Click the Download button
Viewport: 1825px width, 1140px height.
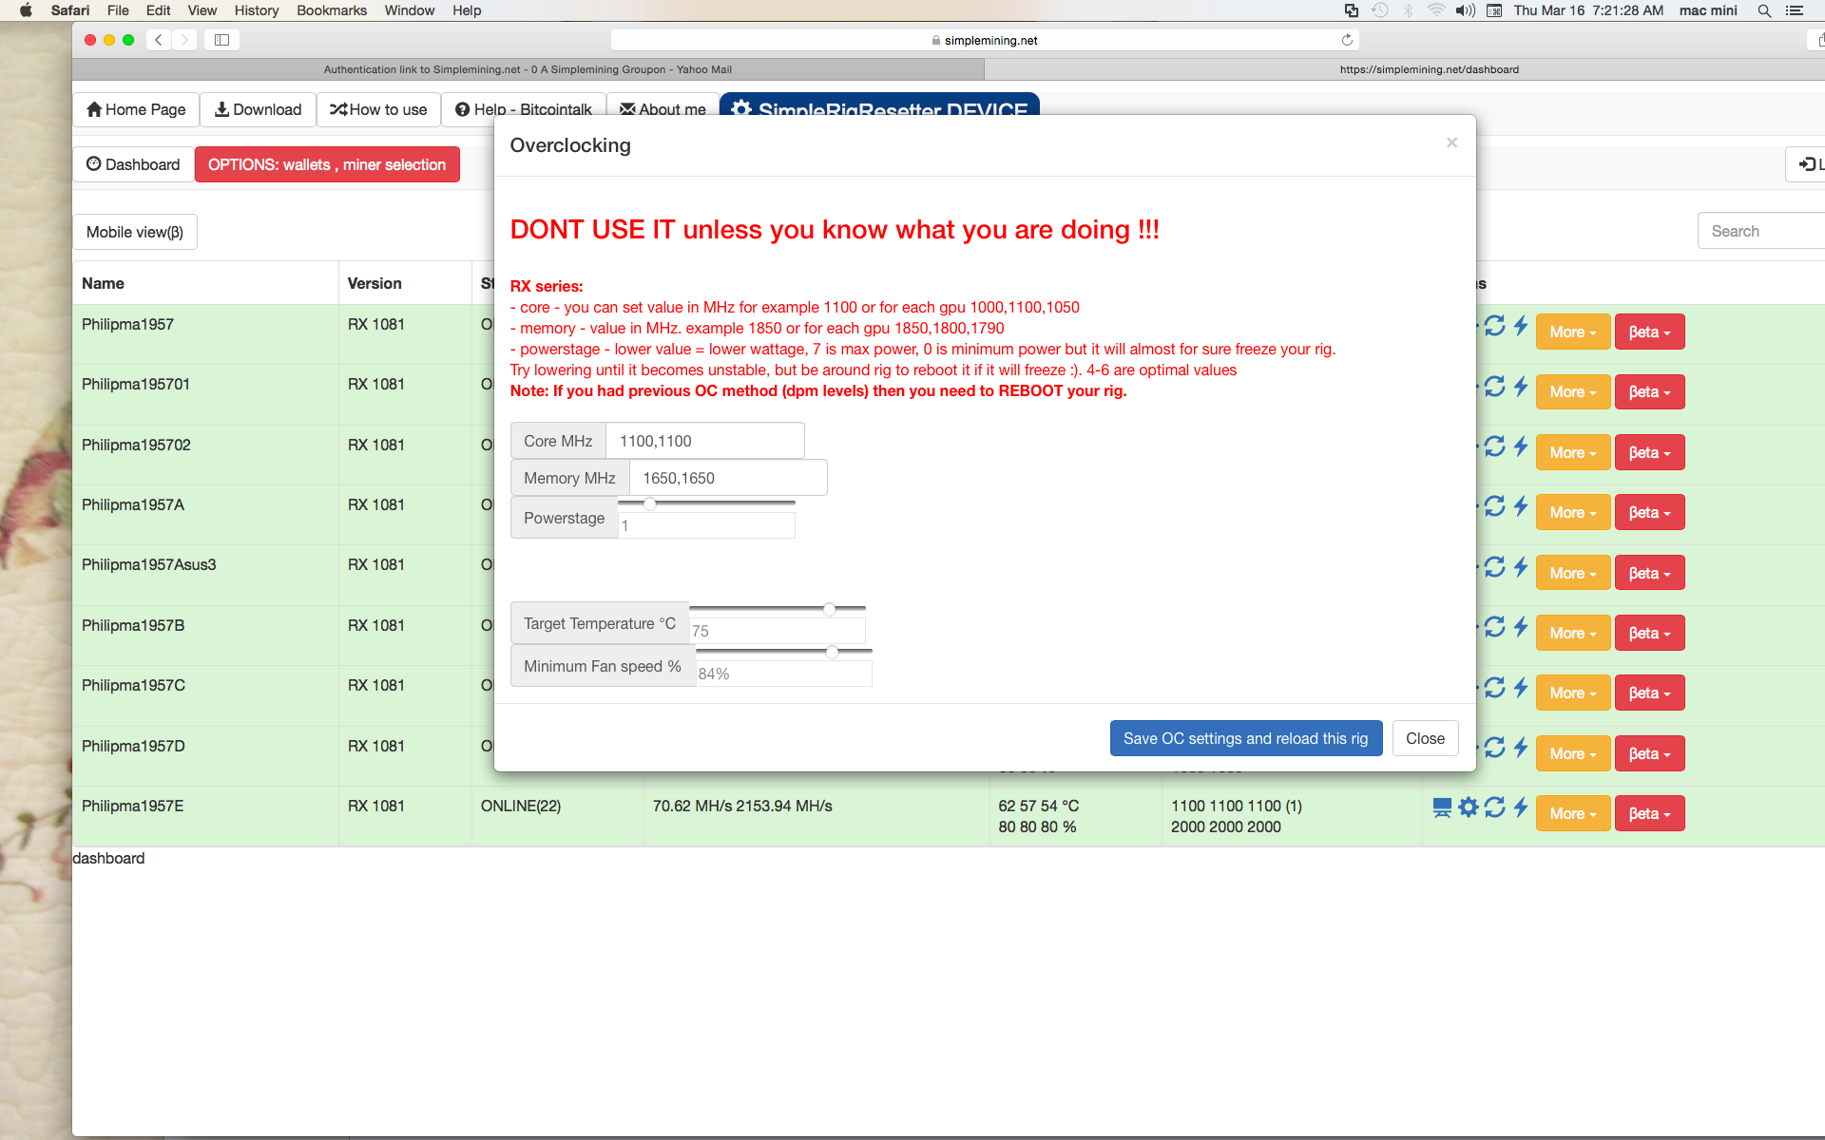click(258, 109)
